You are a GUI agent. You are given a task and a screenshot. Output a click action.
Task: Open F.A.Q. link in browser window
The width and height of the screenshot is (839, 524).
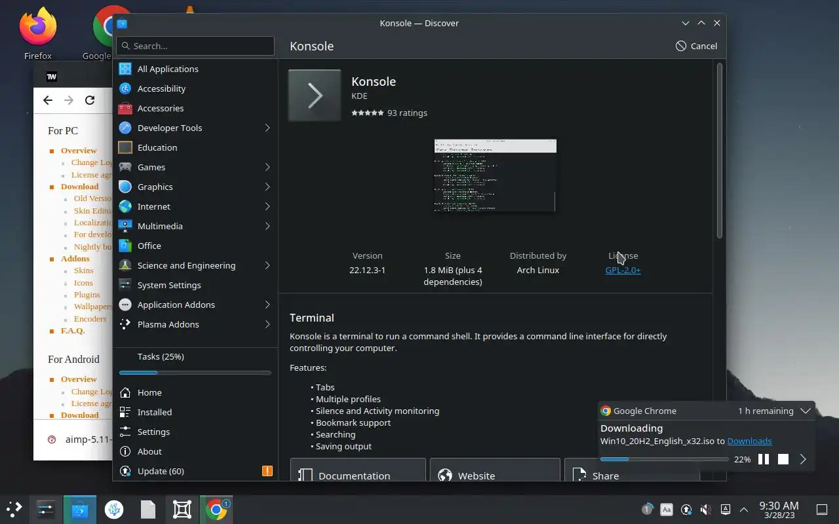[73, 330]
